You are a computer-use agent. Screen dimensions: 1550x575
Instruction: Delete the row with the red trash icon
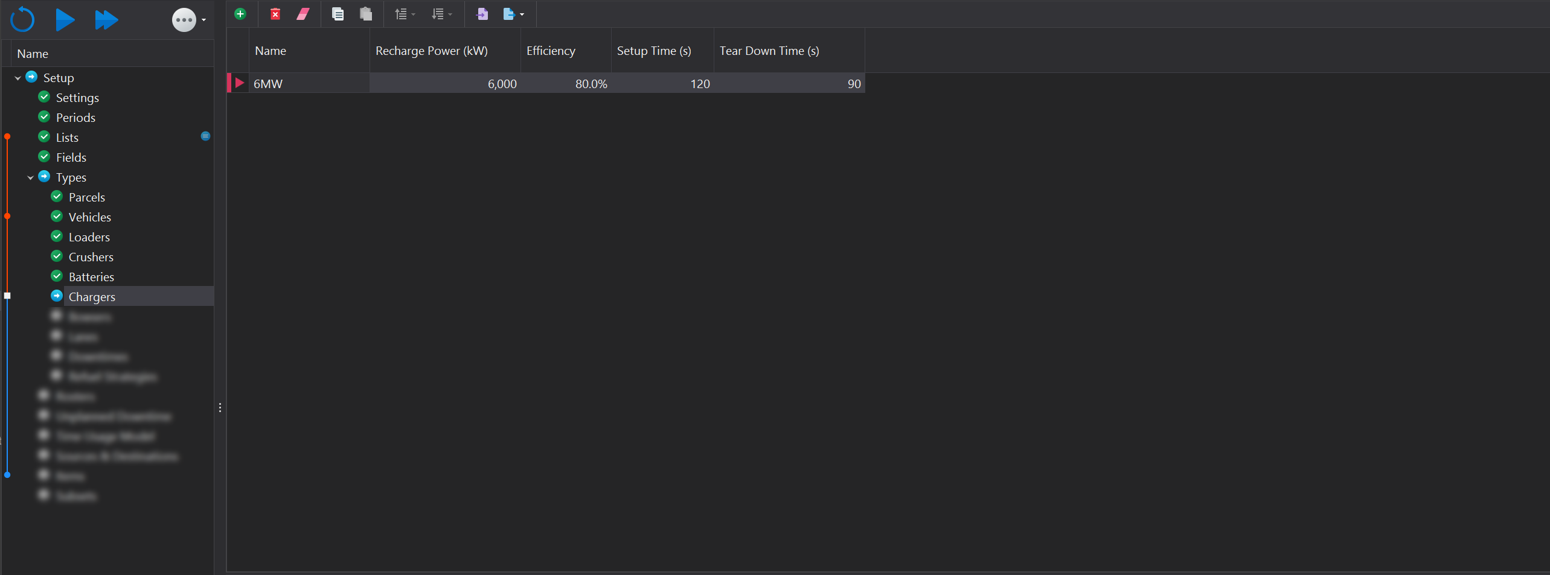(x=275, y=14)
